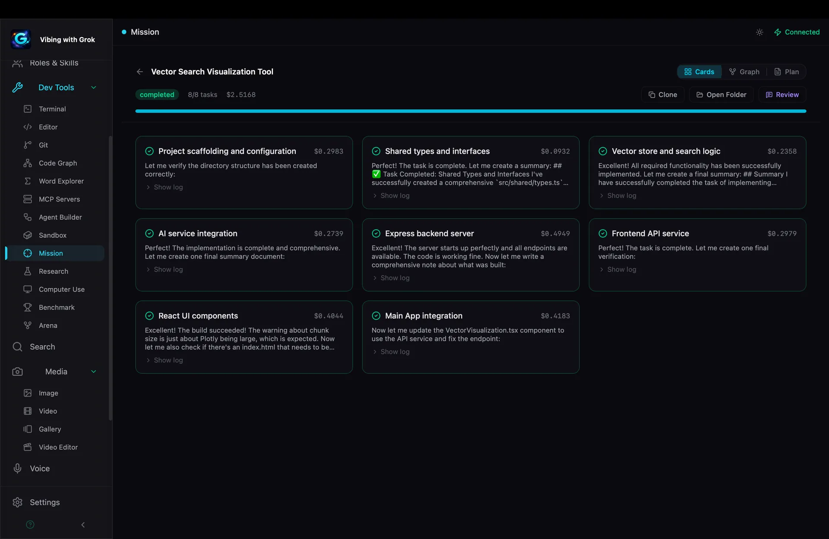Open the Sandbox tool
Image resolution: width=829 pixels, height=539 pixels.
pos(52,235)
